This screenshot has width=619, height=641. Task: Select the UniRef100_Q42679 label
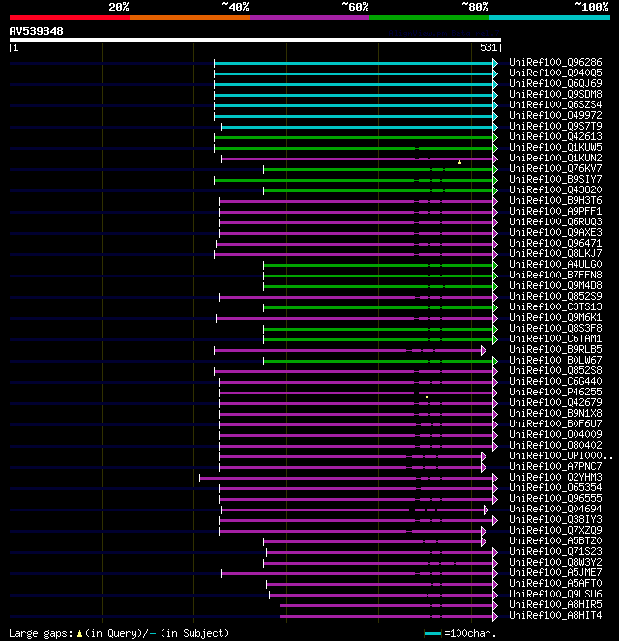(555, 402)
